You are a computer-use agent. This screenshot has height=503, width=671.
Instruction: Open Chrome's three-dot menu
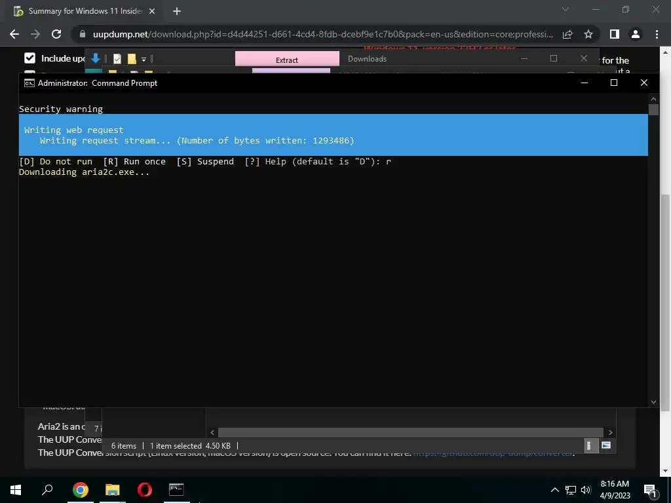(x=657, y=34)
